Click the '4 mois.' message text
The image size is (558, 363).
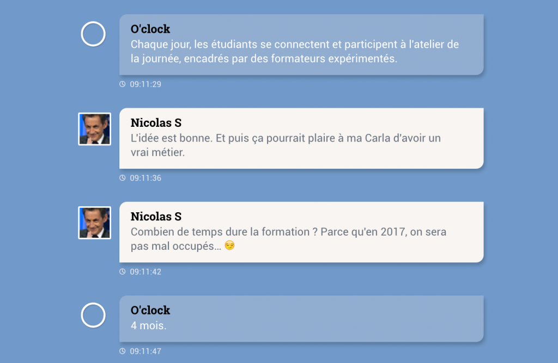149,326
